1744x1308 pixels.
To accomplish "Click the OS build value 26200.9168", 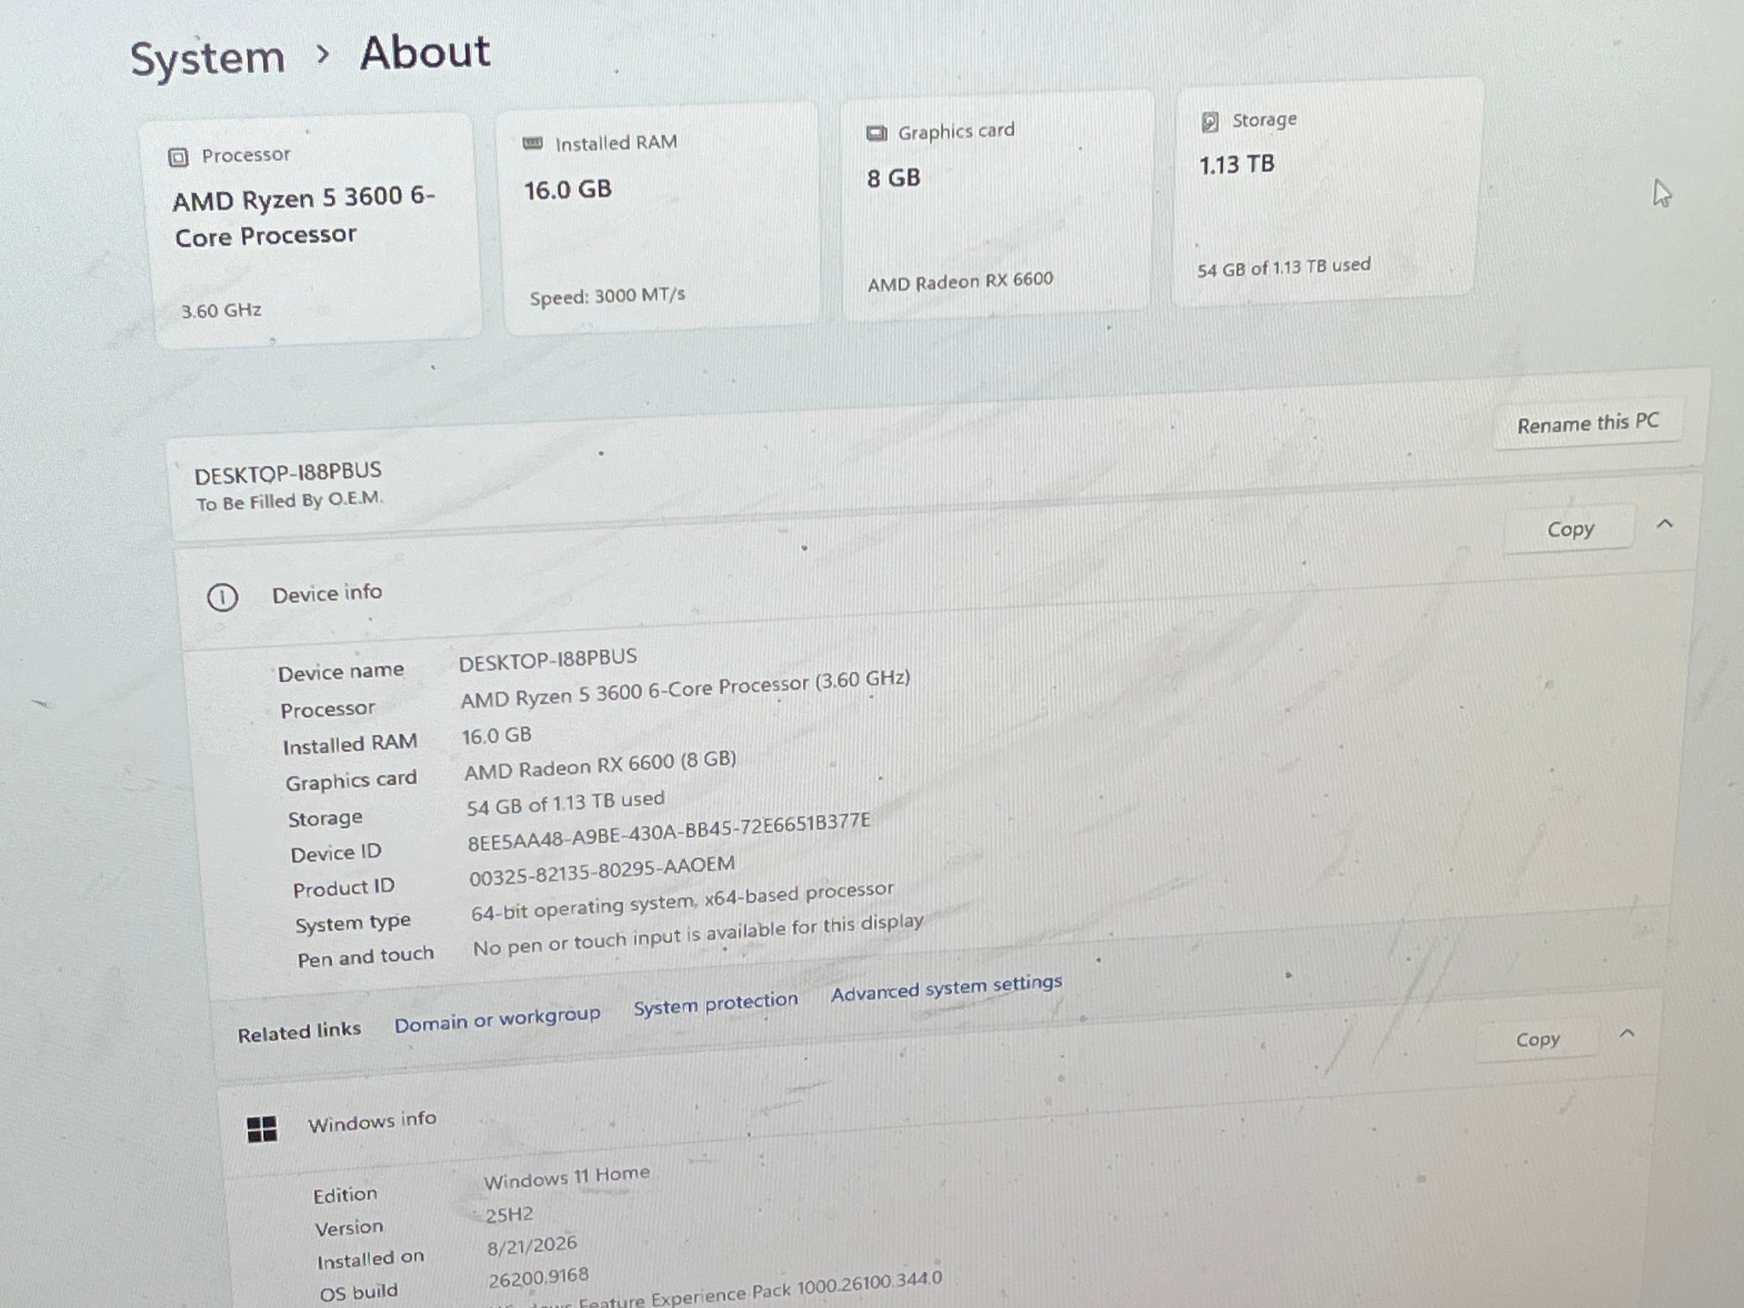I will click(538, 1277).
